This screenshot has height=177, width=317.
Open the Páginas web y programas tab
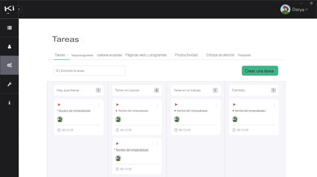click(146, 55)
